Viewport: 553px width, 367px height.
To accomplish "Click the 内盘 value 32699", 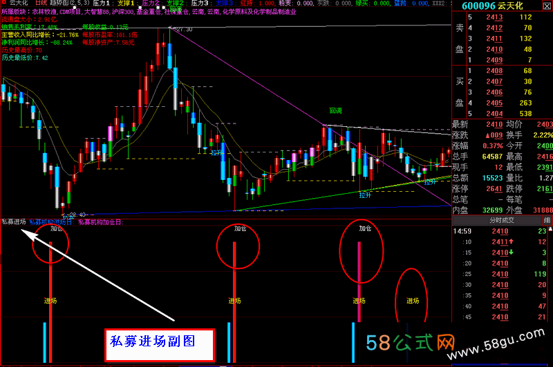I will coord(492,210).
